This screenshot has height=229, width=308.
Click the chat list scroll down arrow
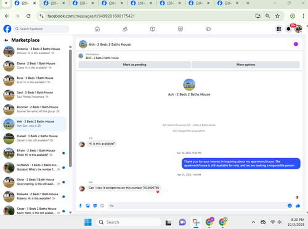tap(70, 212)
